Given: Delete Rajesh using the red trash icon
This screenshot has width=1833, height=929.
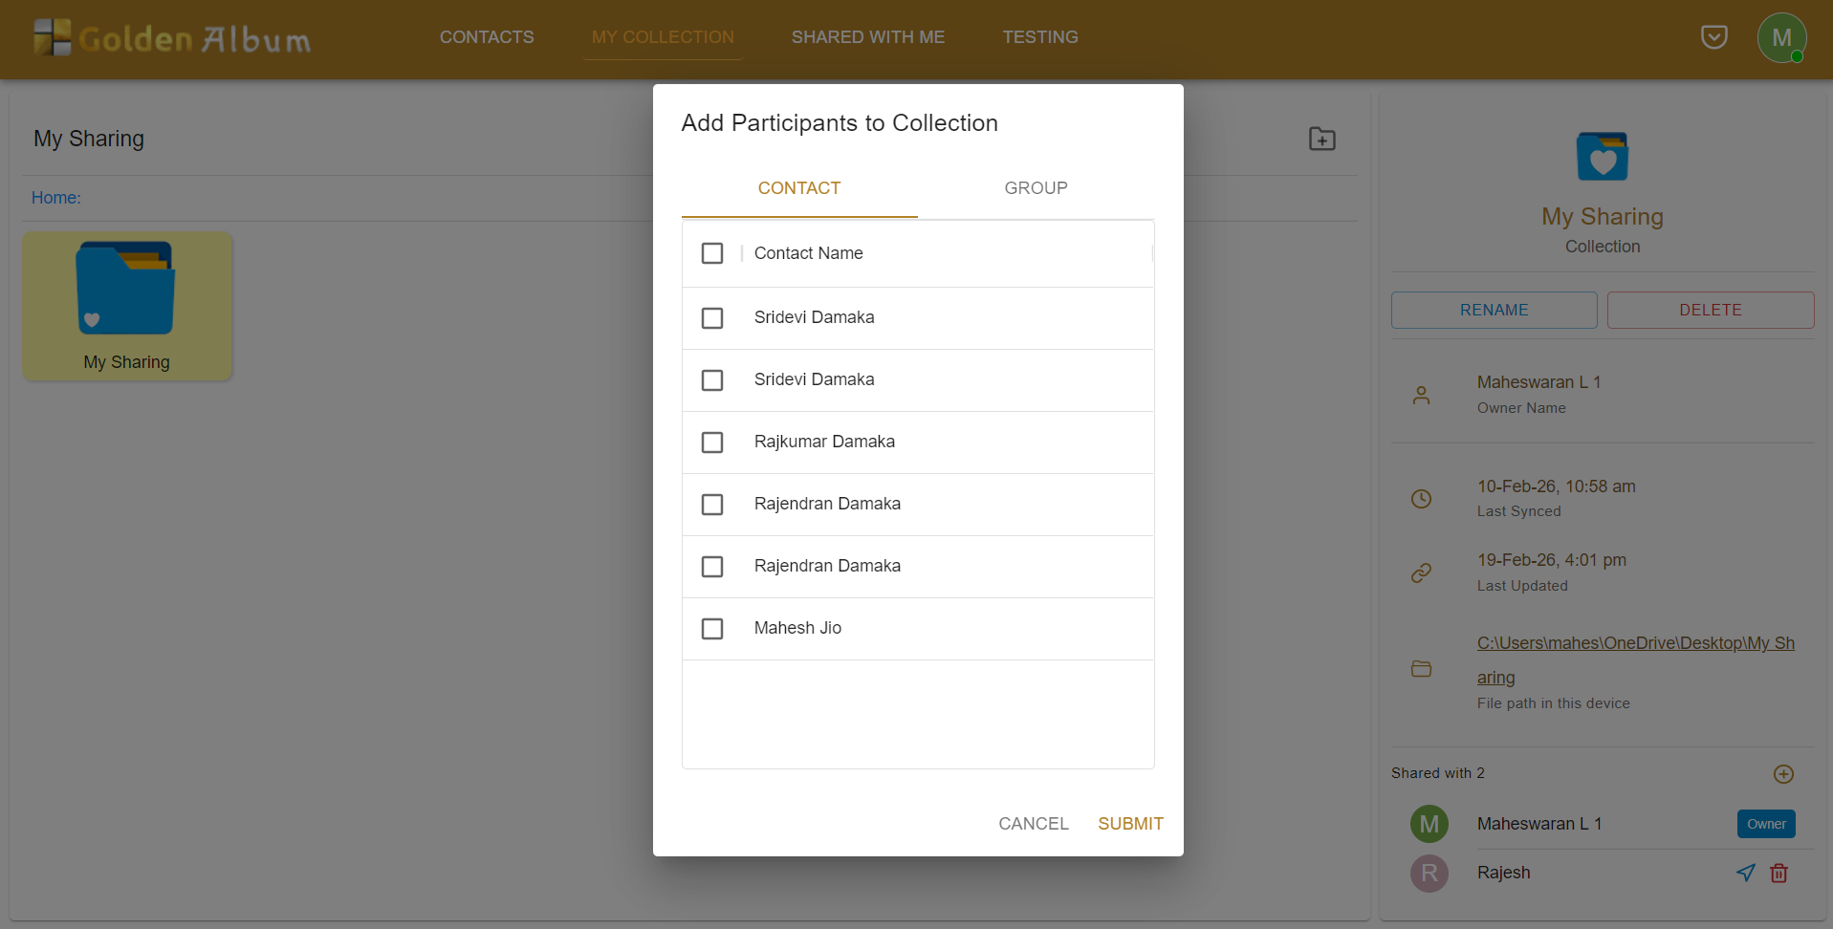Looking at the screenshot, I should pos(1778,873).
